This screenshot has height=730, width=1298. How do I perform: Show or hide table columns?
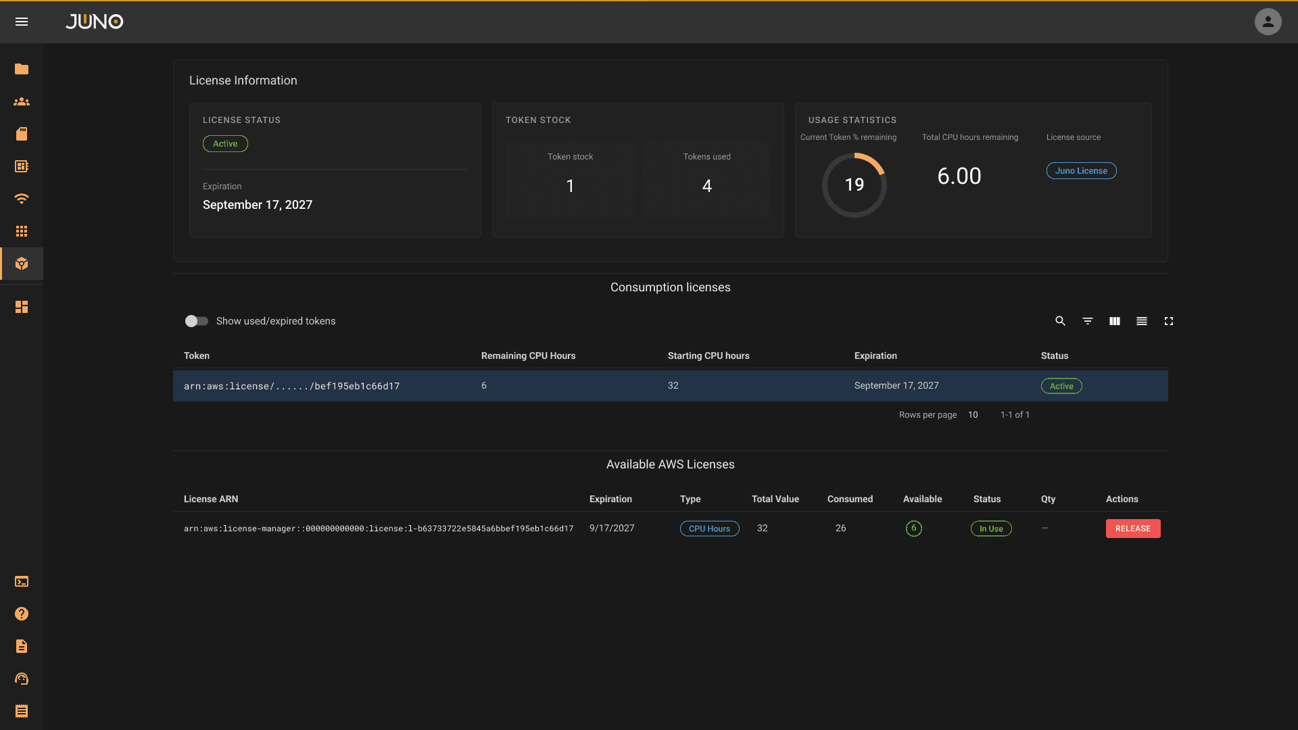click(x=1114, y=321)
